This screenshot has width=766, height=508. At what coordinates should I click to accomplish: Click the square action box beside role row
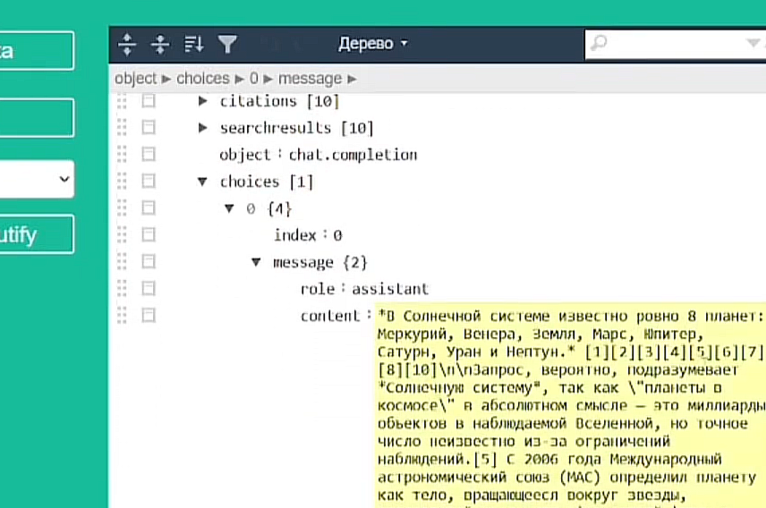coord(149,288)
